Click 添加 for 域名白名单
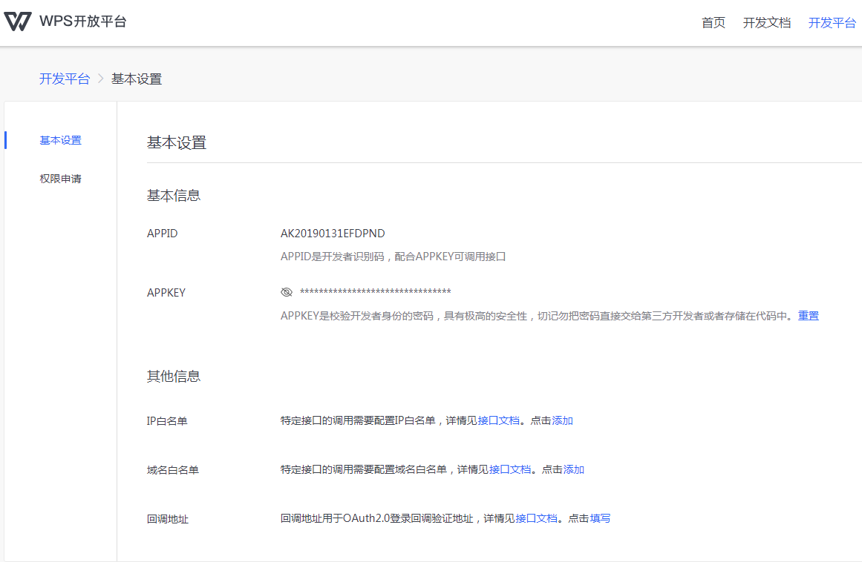862x562 pixels. (574, 469)
